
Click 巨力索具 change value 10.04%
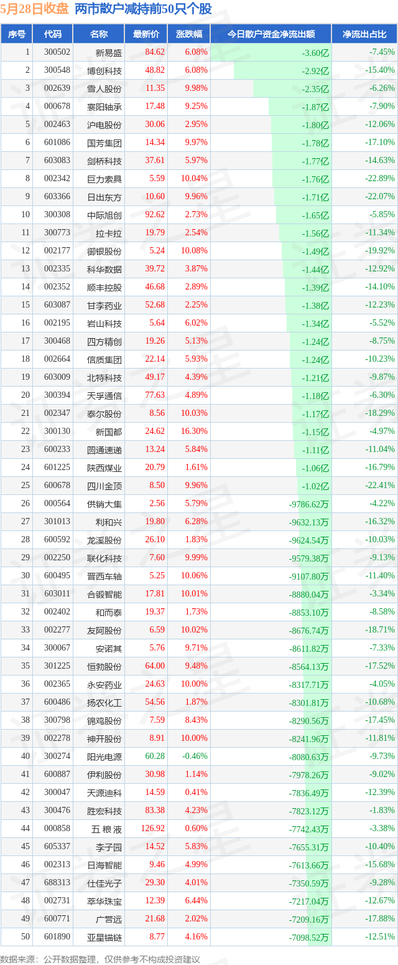pos(195,179)
